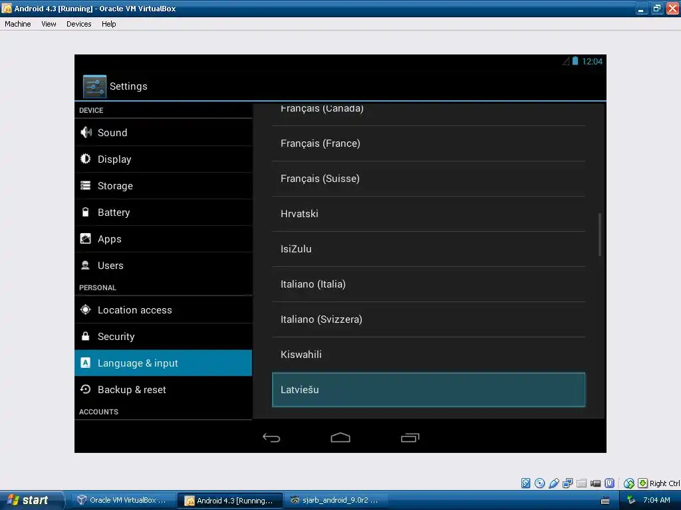Switch to Android 4.3 [Running] taskbar button
Screen dimensions: 681x510
pyautogui.click(x=230, y=501)
